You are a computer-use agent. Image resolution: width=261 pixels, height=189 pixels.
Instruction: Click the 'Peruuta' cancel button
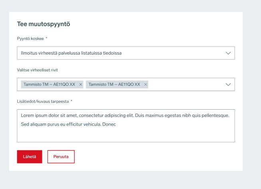click(61, 157)
